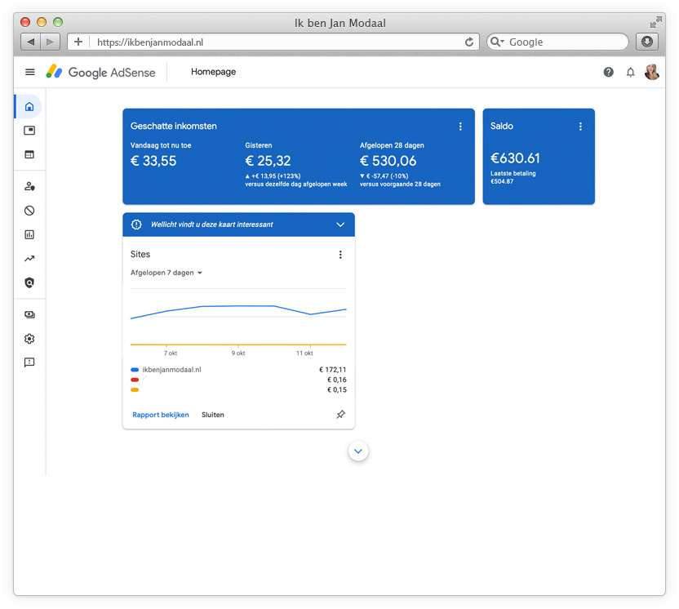
Task: Click the € 172,11 site earnings value
Action: (x=333, y=370)
